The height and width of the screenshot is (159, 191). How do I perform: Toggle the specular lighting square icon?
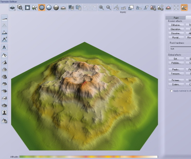(x=27, y=8)
